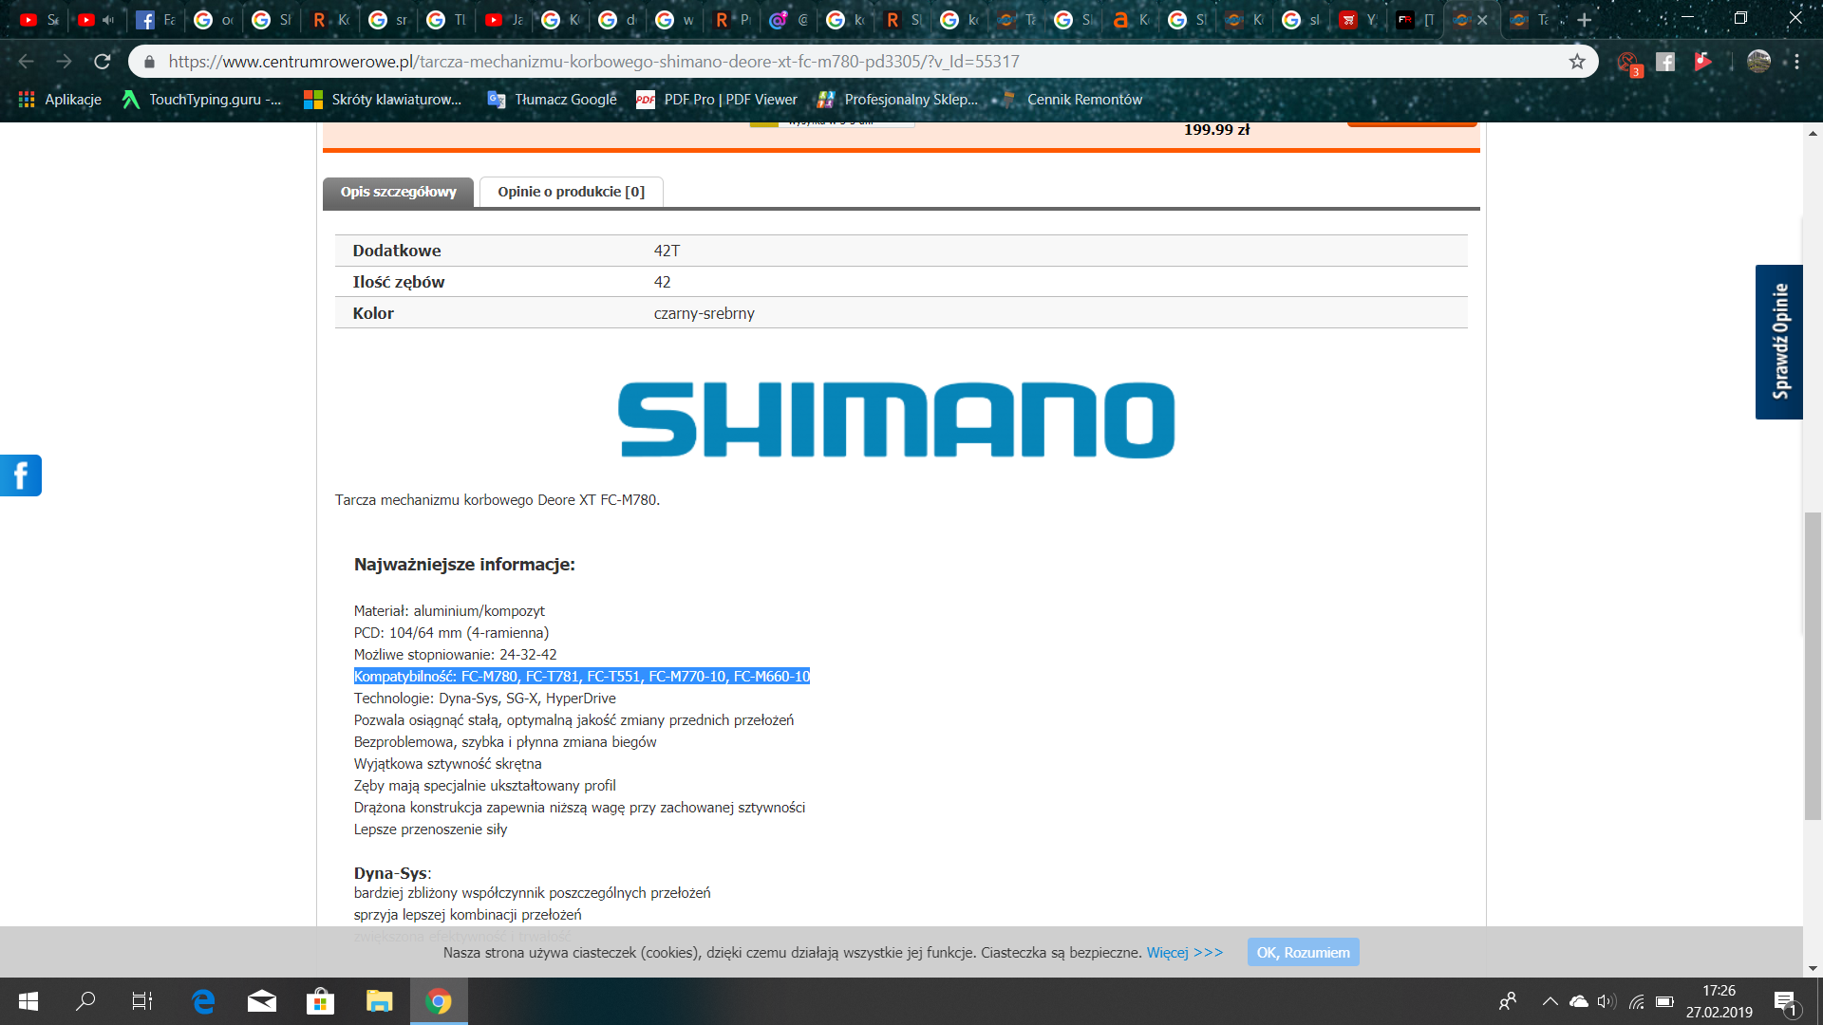Go back to the previous page
1823x1025 pixels.
click(26, 62)
